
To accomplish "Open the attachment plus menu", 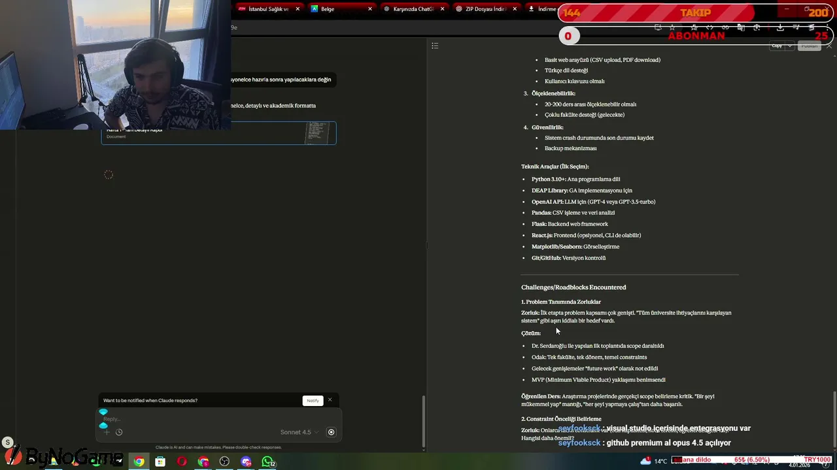I will pyautogui.click(x=107, y=432).
